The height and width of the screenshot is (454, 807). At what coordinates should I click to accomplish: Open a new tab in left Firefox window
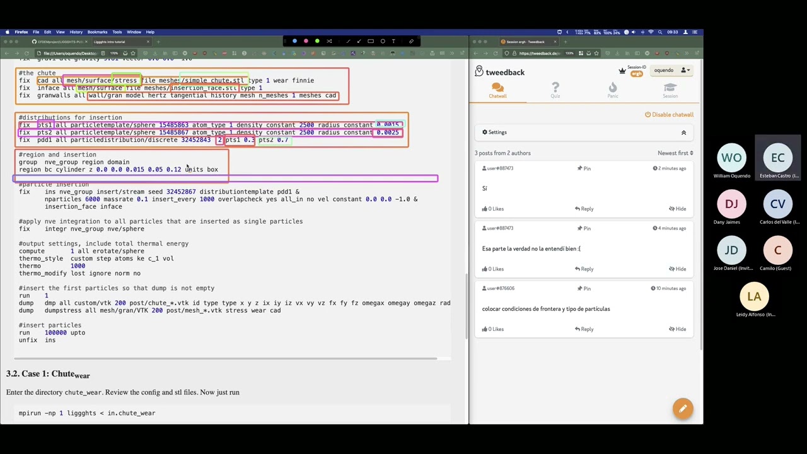(x=158, y=42)
